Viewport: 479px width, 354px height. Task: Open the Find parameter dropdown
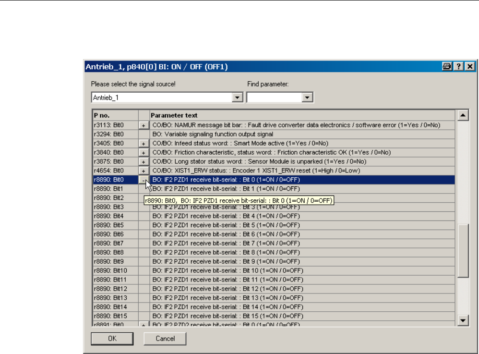pyautogui.click(x=307, y=98)
